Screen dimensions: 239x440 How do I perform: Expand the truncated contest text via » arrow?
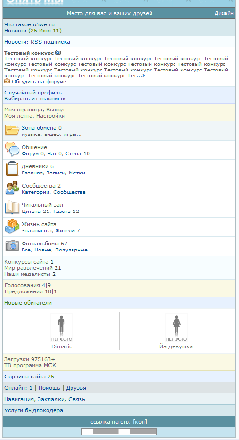click(x=143, y=76)
